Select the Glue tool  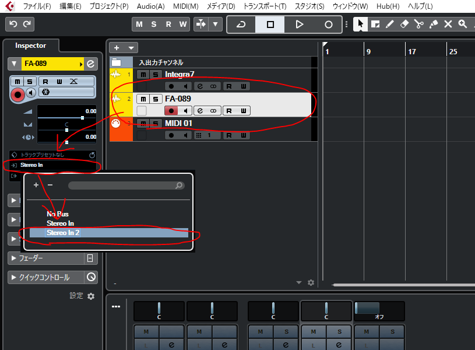433,24
